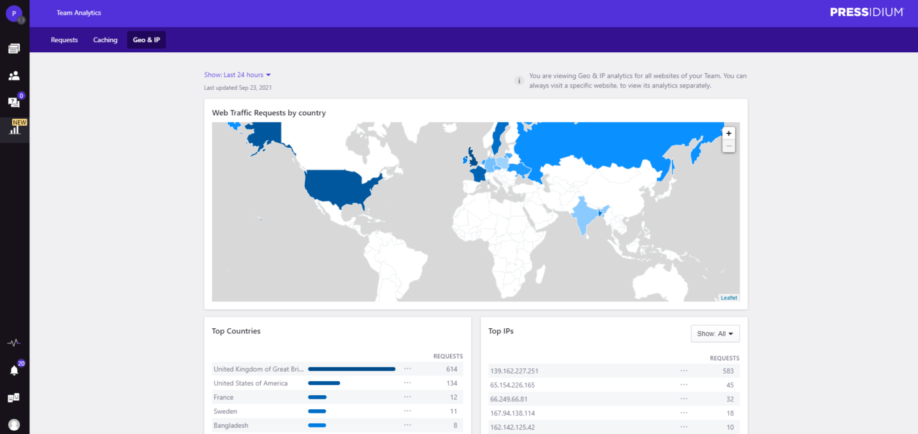The image size is (918, 434).
Task: Click the PRESSIDIUM logo
Action: click(867, 12)
